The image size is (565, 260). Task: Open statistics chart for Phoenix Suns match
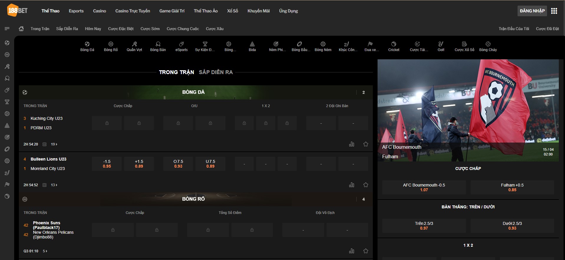pyautogui.click(x=352, y=251)
